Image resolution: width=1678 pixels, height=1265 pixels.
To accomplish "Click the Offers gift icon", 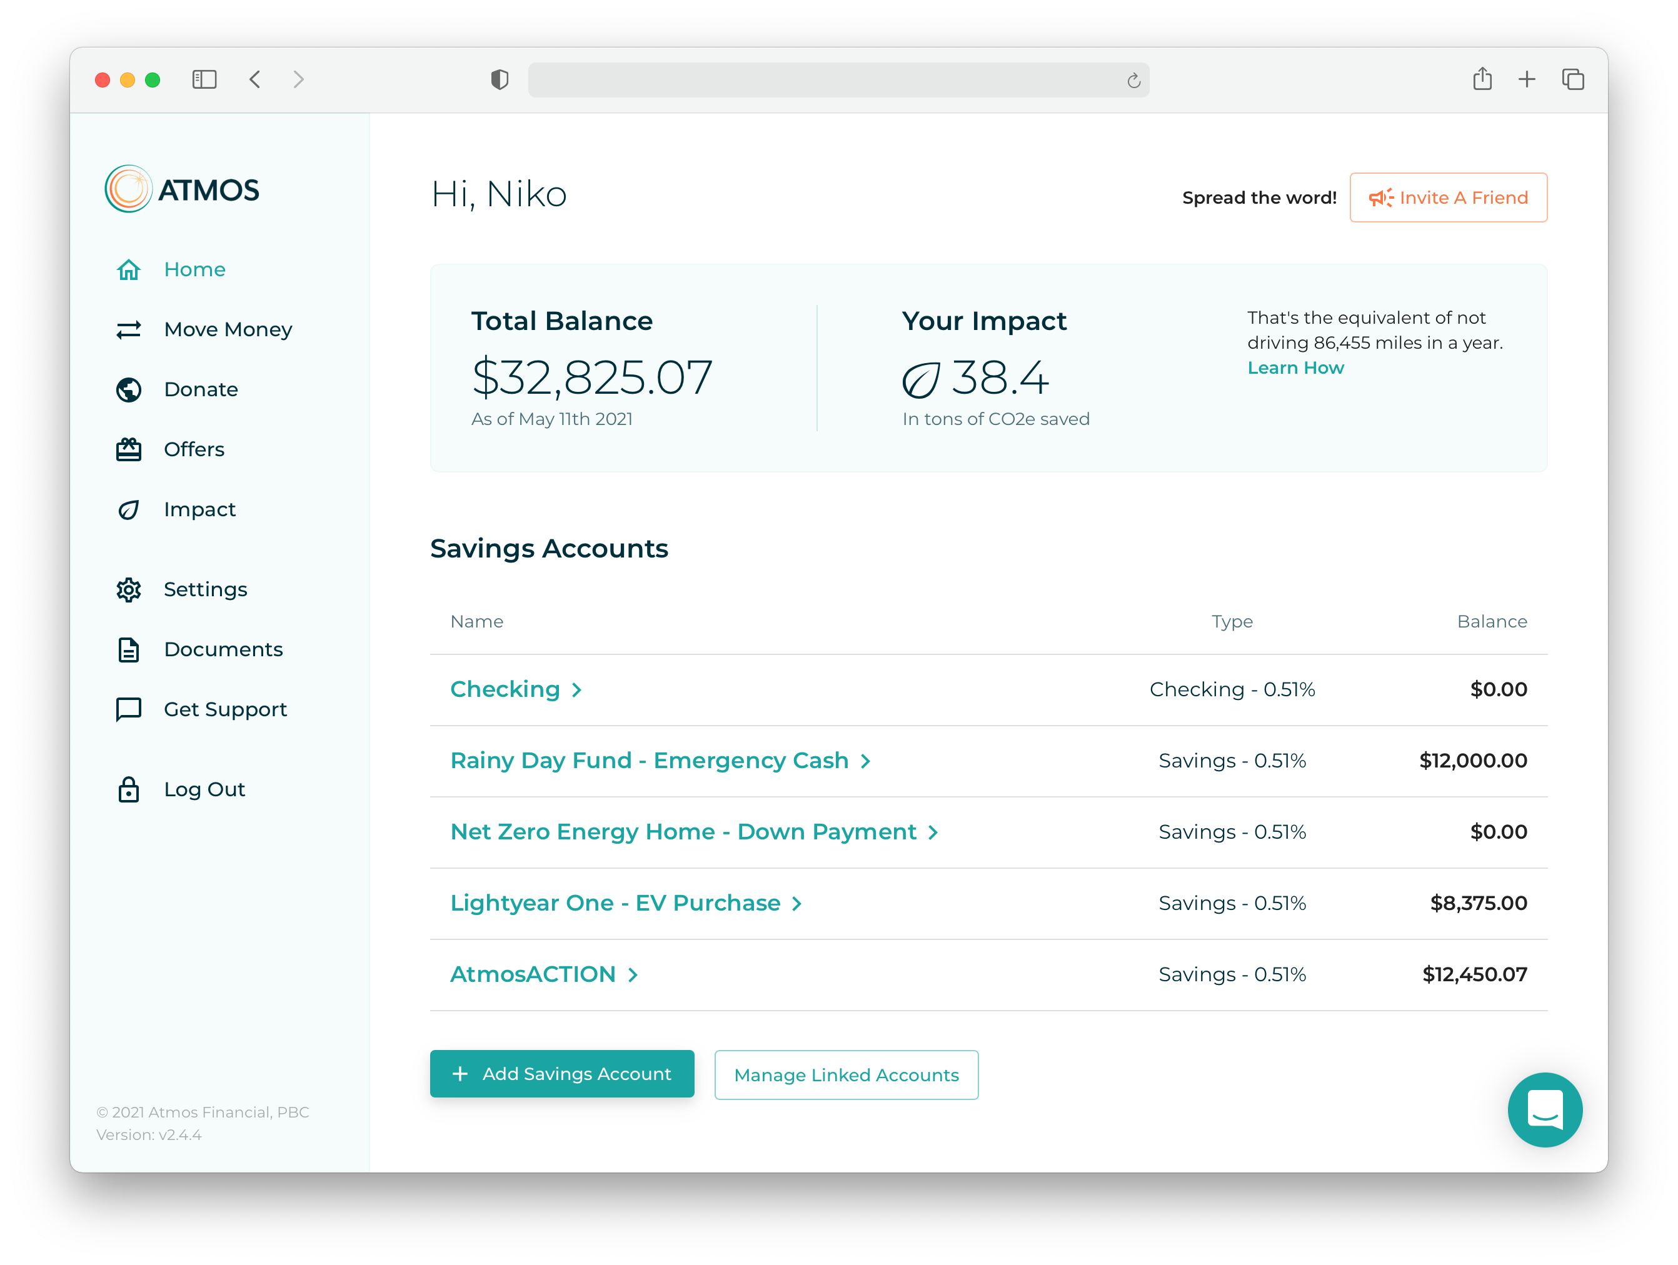I will click(x=128, y=450).
